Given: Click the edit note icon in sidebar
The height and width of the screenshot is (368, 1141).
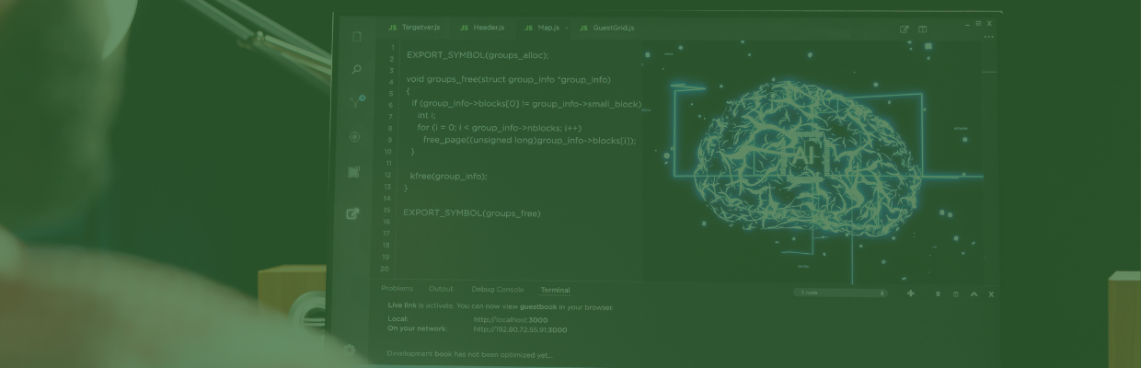Looking at the screenshot, I should (352, 213).
